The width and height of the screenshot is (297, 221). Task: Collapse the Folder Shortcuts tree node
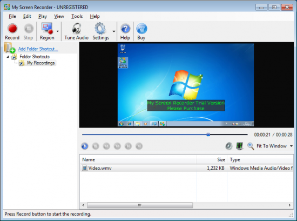pyautogui.click(x=8, y=57)
